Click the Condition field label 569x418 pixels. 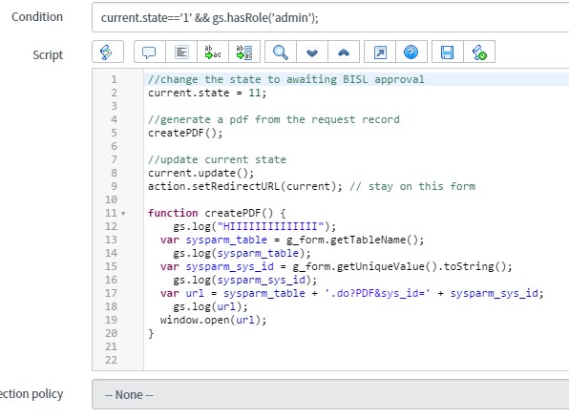[x=37, y=16]
